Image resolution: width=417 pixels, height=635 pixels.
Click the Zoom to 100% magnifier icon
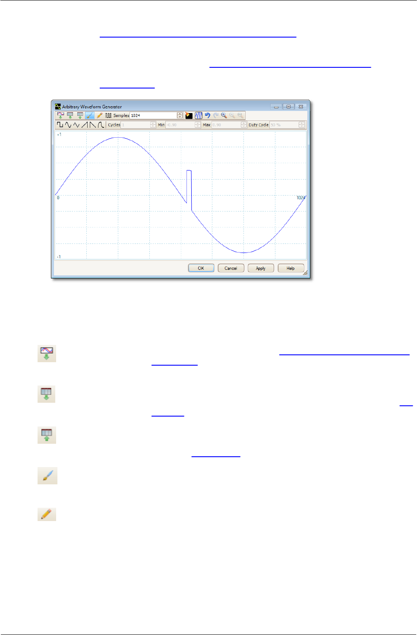[x=240, y=115]
